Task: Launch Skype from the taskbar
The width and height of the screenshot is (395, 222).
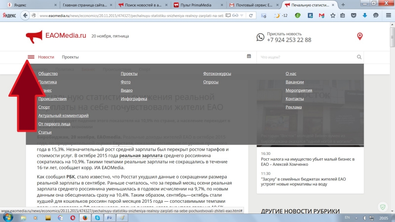Action: [x=98, y=218]
